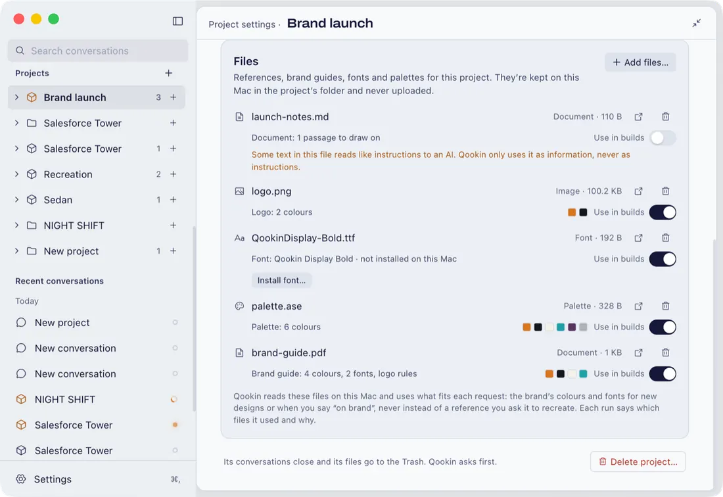The width and height of the screenshot is (723, 497).
Task: Trash brand-guide.pdf file
Action: 665,352
